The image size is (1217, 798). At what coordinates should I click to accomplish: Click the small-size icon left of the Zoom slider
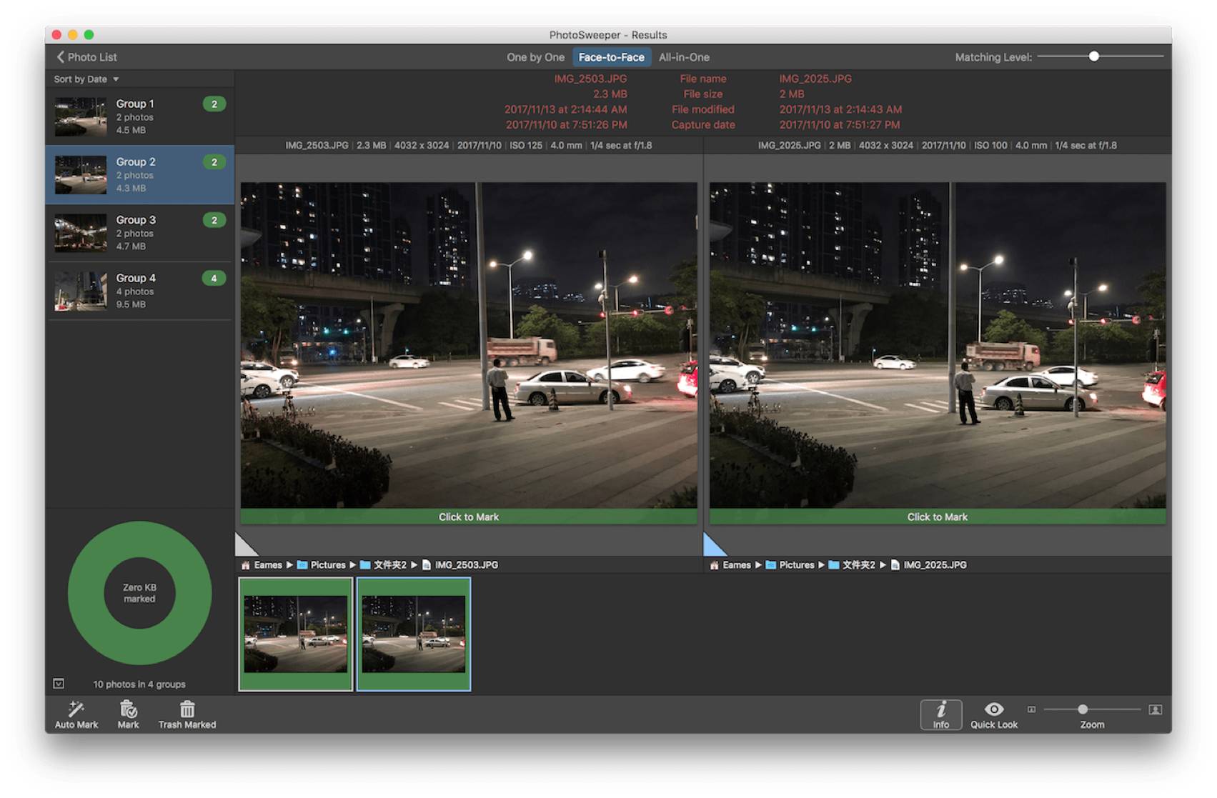(1031, 709)
